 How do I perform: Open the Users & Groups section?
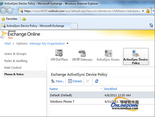tap(15, 54)
